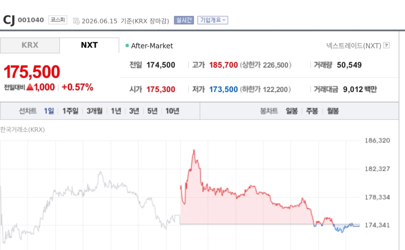Click the red peak on the price chart
Image resolution: width=405 pixels, height=250 pixels.
(194, 150)
